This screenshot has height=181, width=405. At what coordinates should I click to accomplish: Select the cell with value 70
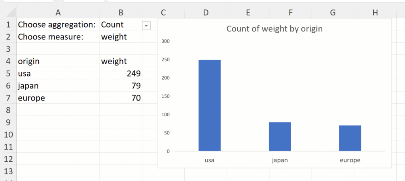point(121,98)
